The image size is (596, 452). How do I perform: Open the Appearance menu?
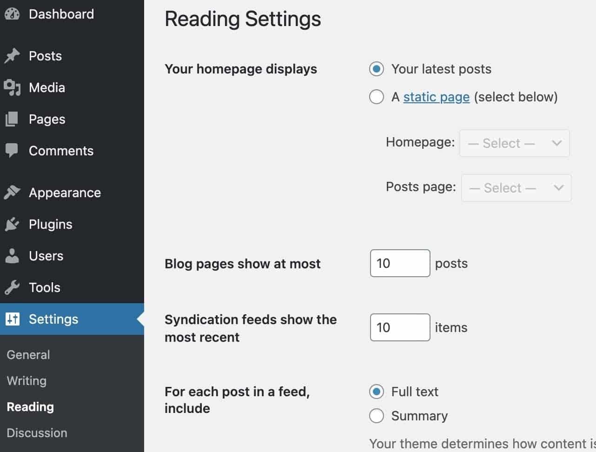click(x=72, y=193)
